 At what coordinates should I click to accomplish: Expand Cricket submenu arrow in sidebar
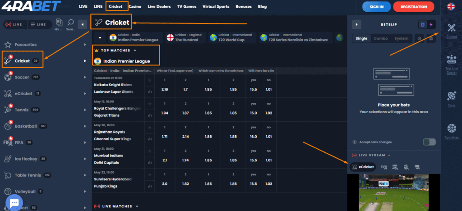(85, 61)
